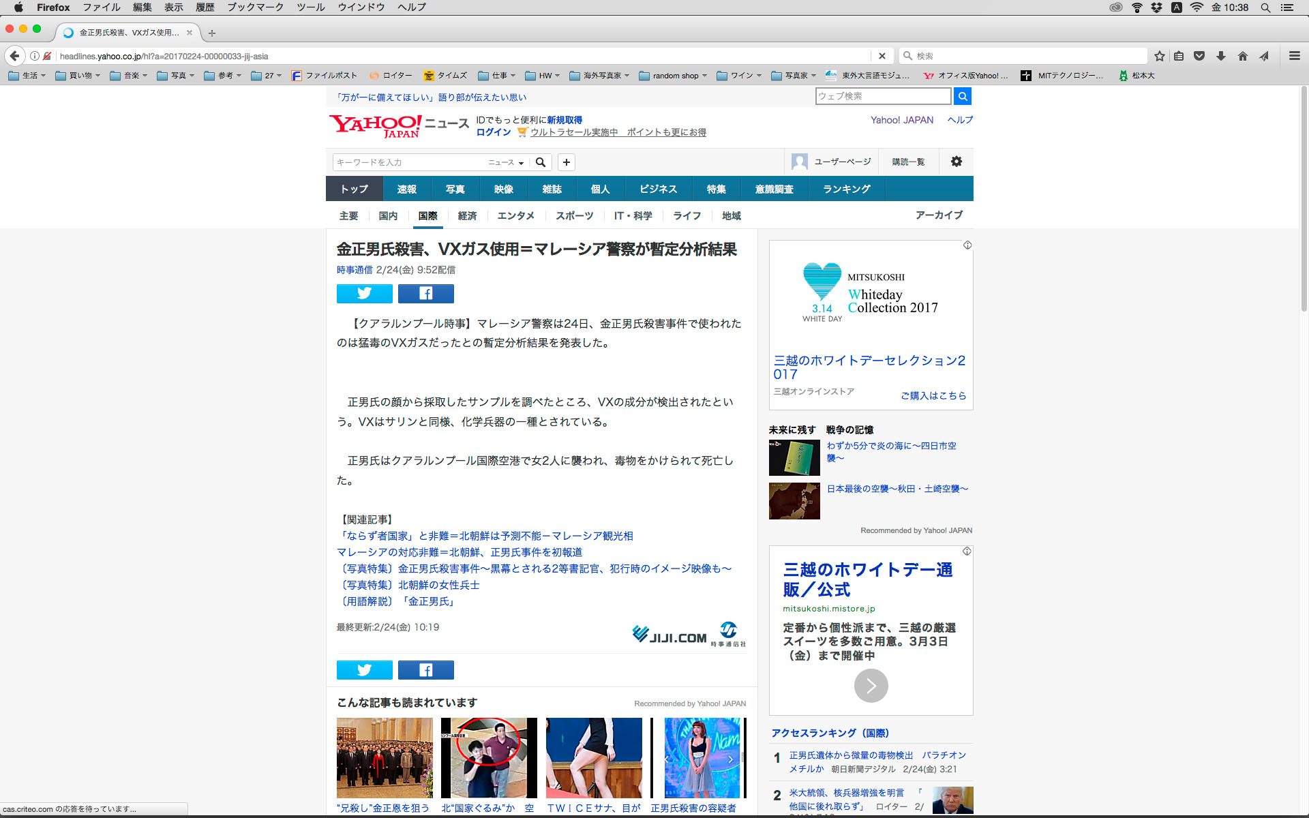Bookmark this page with star icon
This screenshot has height=818, width=1309.
point(1159,56)
